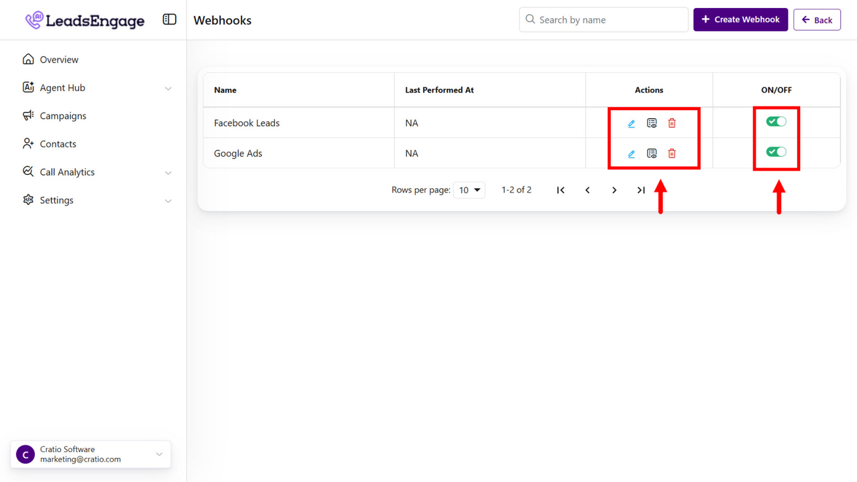This screenshot has width=857, height=482.
Task: View logs for Facebook Leads webhook
Action: pos(651,124)
